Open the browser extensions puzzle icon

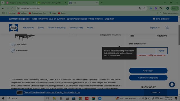point(161,8)
